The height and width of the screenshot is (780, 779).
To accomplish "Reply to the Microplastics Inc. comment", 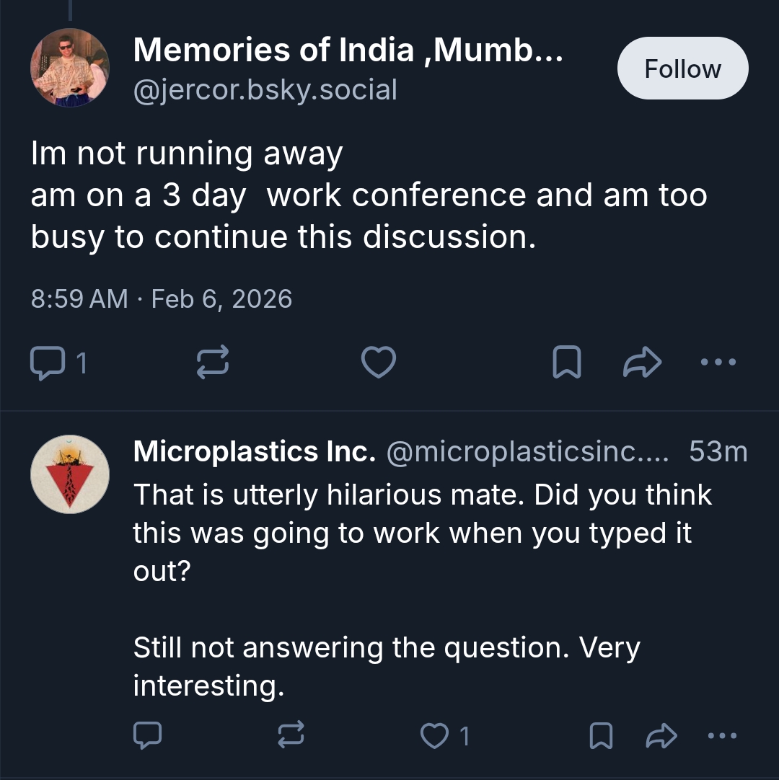I will point(148,735).
